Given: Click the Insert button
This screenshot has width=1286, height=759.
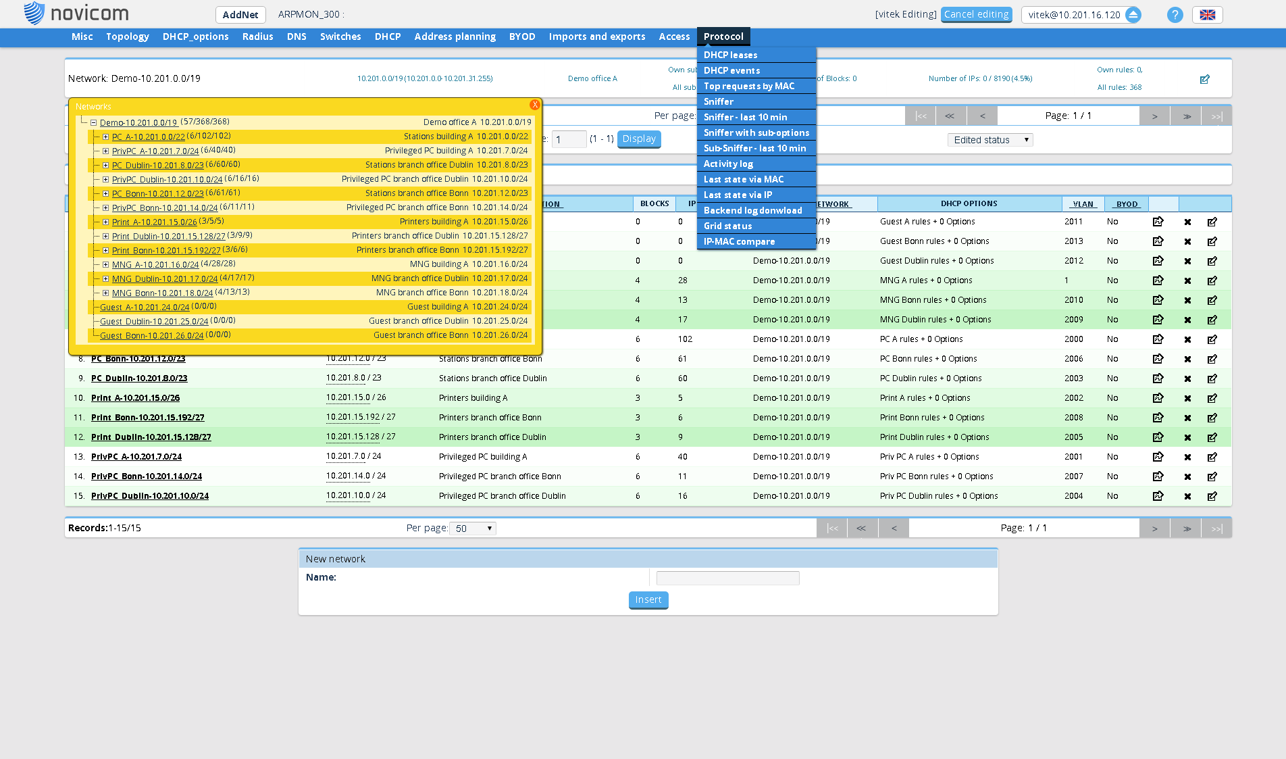Looking at the screenshot, I should tap(648, 600).
